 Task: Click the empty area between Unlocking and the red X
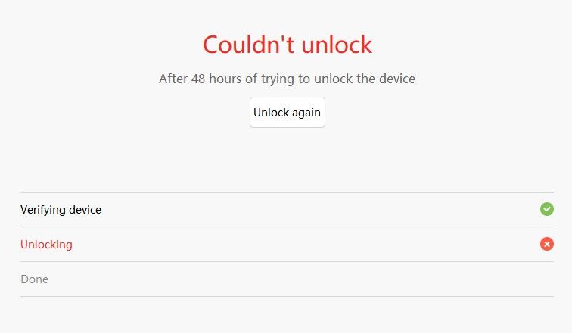306,244
